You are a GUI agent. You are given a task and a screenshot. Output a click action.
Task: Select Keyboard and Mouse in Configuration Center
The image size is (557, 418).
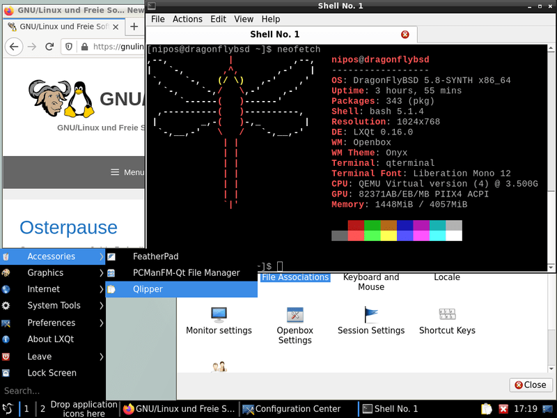pyautogui.click(x=371, y=282)
